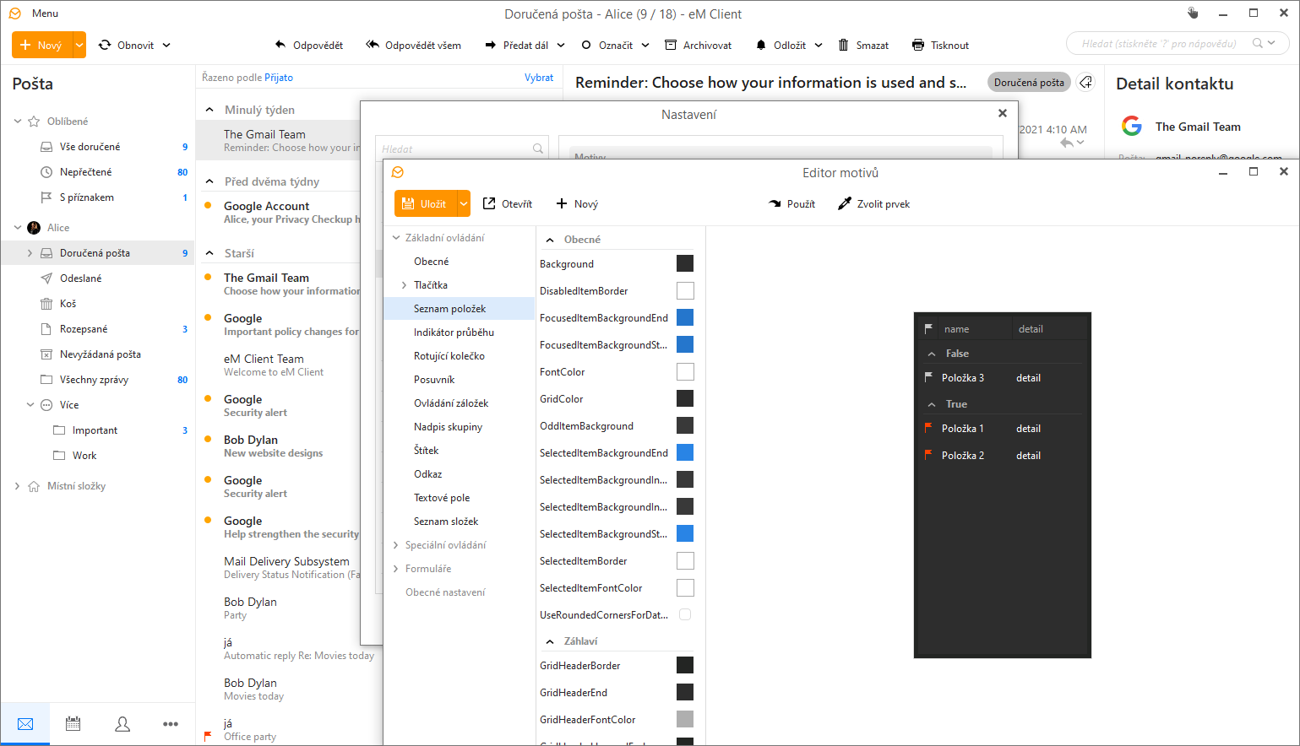Expand the Formuláře tree node
The image size is (1300, 746).
395,569
